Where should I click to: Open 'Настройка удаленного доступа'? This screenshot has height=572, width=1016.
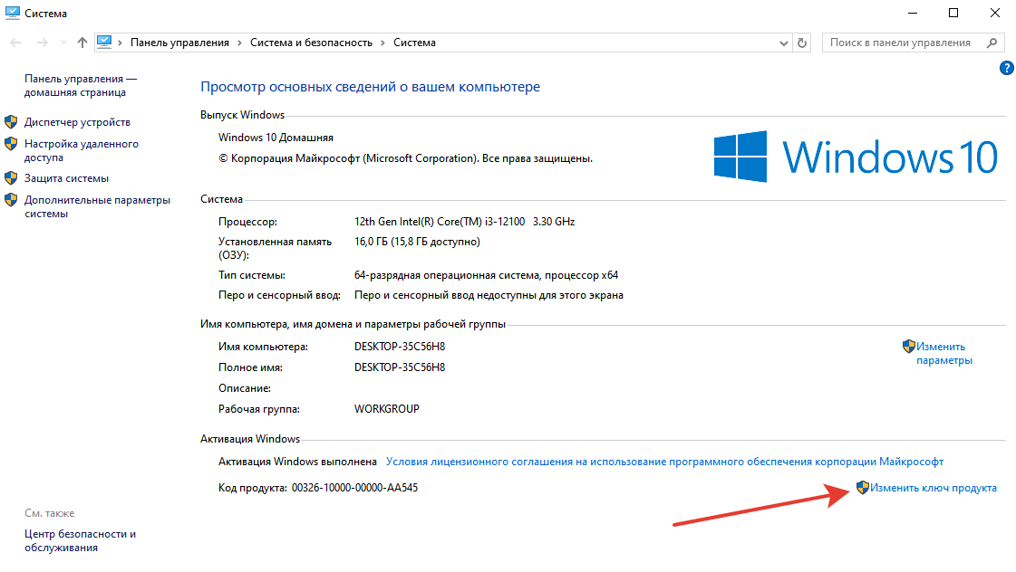coord(82,151)
